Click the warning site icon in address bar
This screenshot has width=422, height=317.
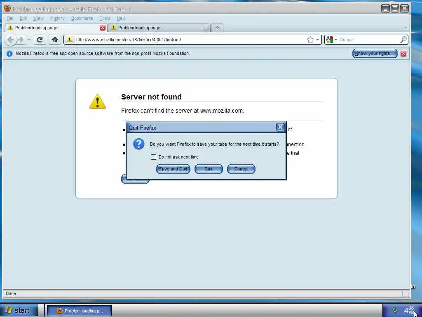point(69,40)
